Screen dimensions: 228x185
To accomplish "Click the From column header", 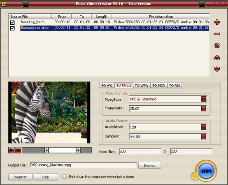I will 62,17.
